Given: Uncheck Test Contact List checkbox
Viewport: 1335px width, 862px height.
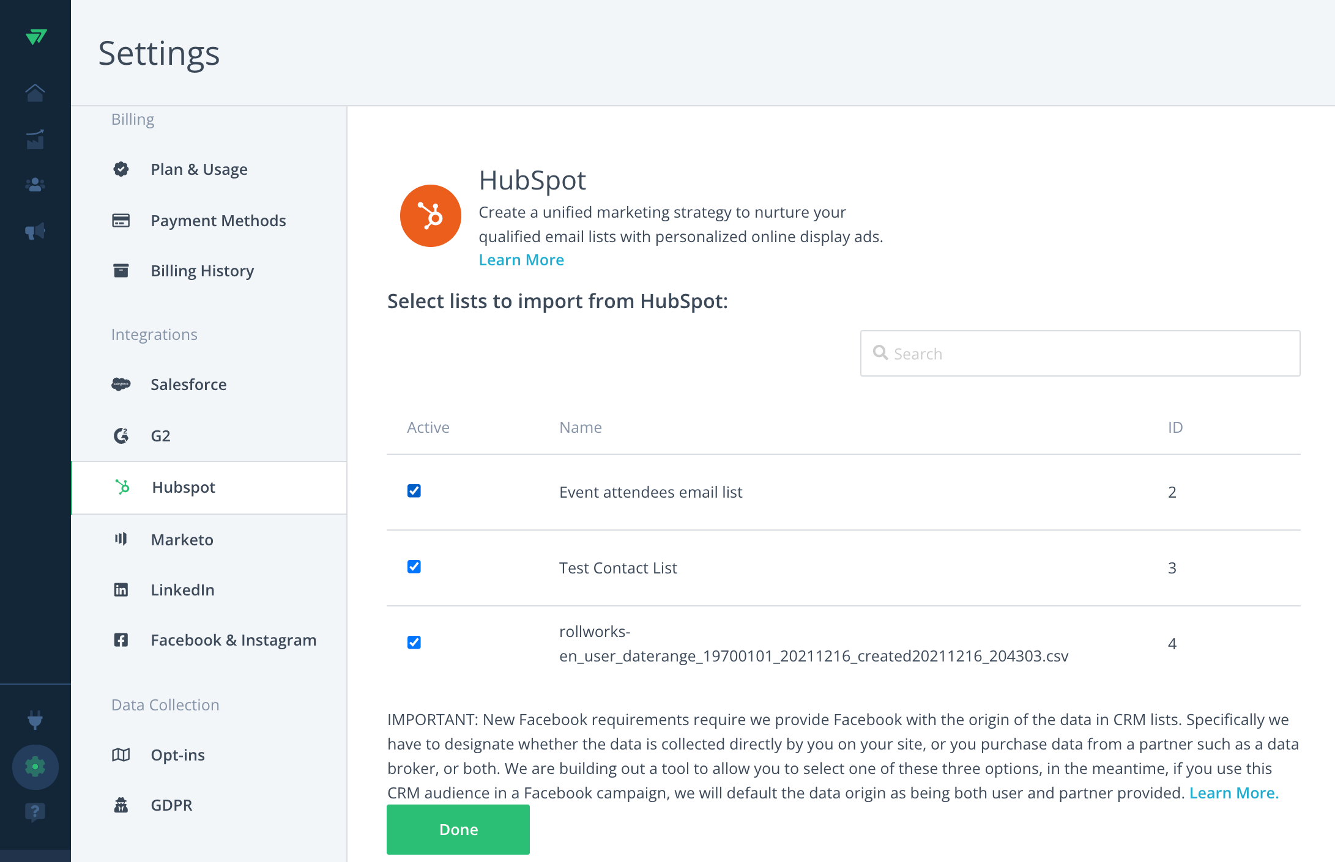Looking at the screenshot, I should click(x=414, y=567).
